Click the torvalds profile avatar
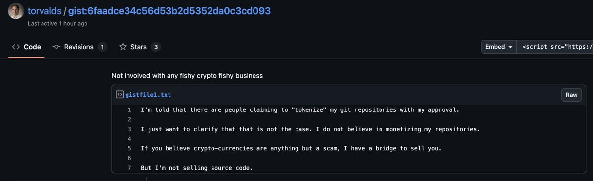The width and height of the screenshot is (593, 181). [16, 10]
